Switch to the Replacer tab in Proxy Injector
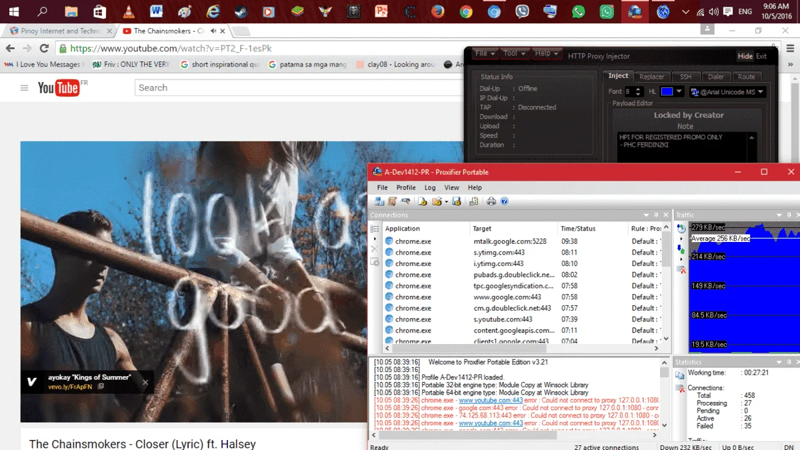The image size is (800, 450). coord(651,77)
